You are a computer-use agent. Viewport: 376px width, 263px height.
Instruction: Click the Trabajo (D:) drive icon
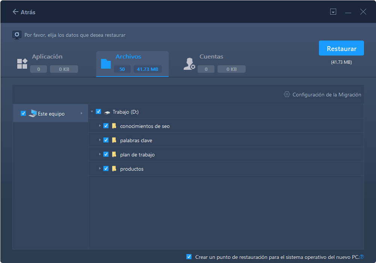coord(107,112)
